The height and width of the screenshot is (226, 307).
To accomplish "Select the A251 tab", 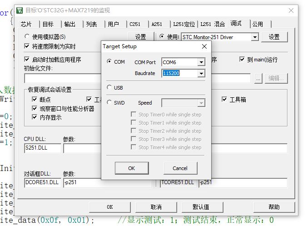I will pos(157,24).
